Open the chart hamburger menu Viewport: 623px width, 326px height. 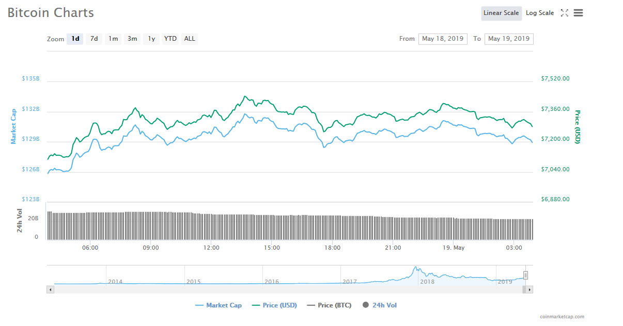click(x=579, y=13)
